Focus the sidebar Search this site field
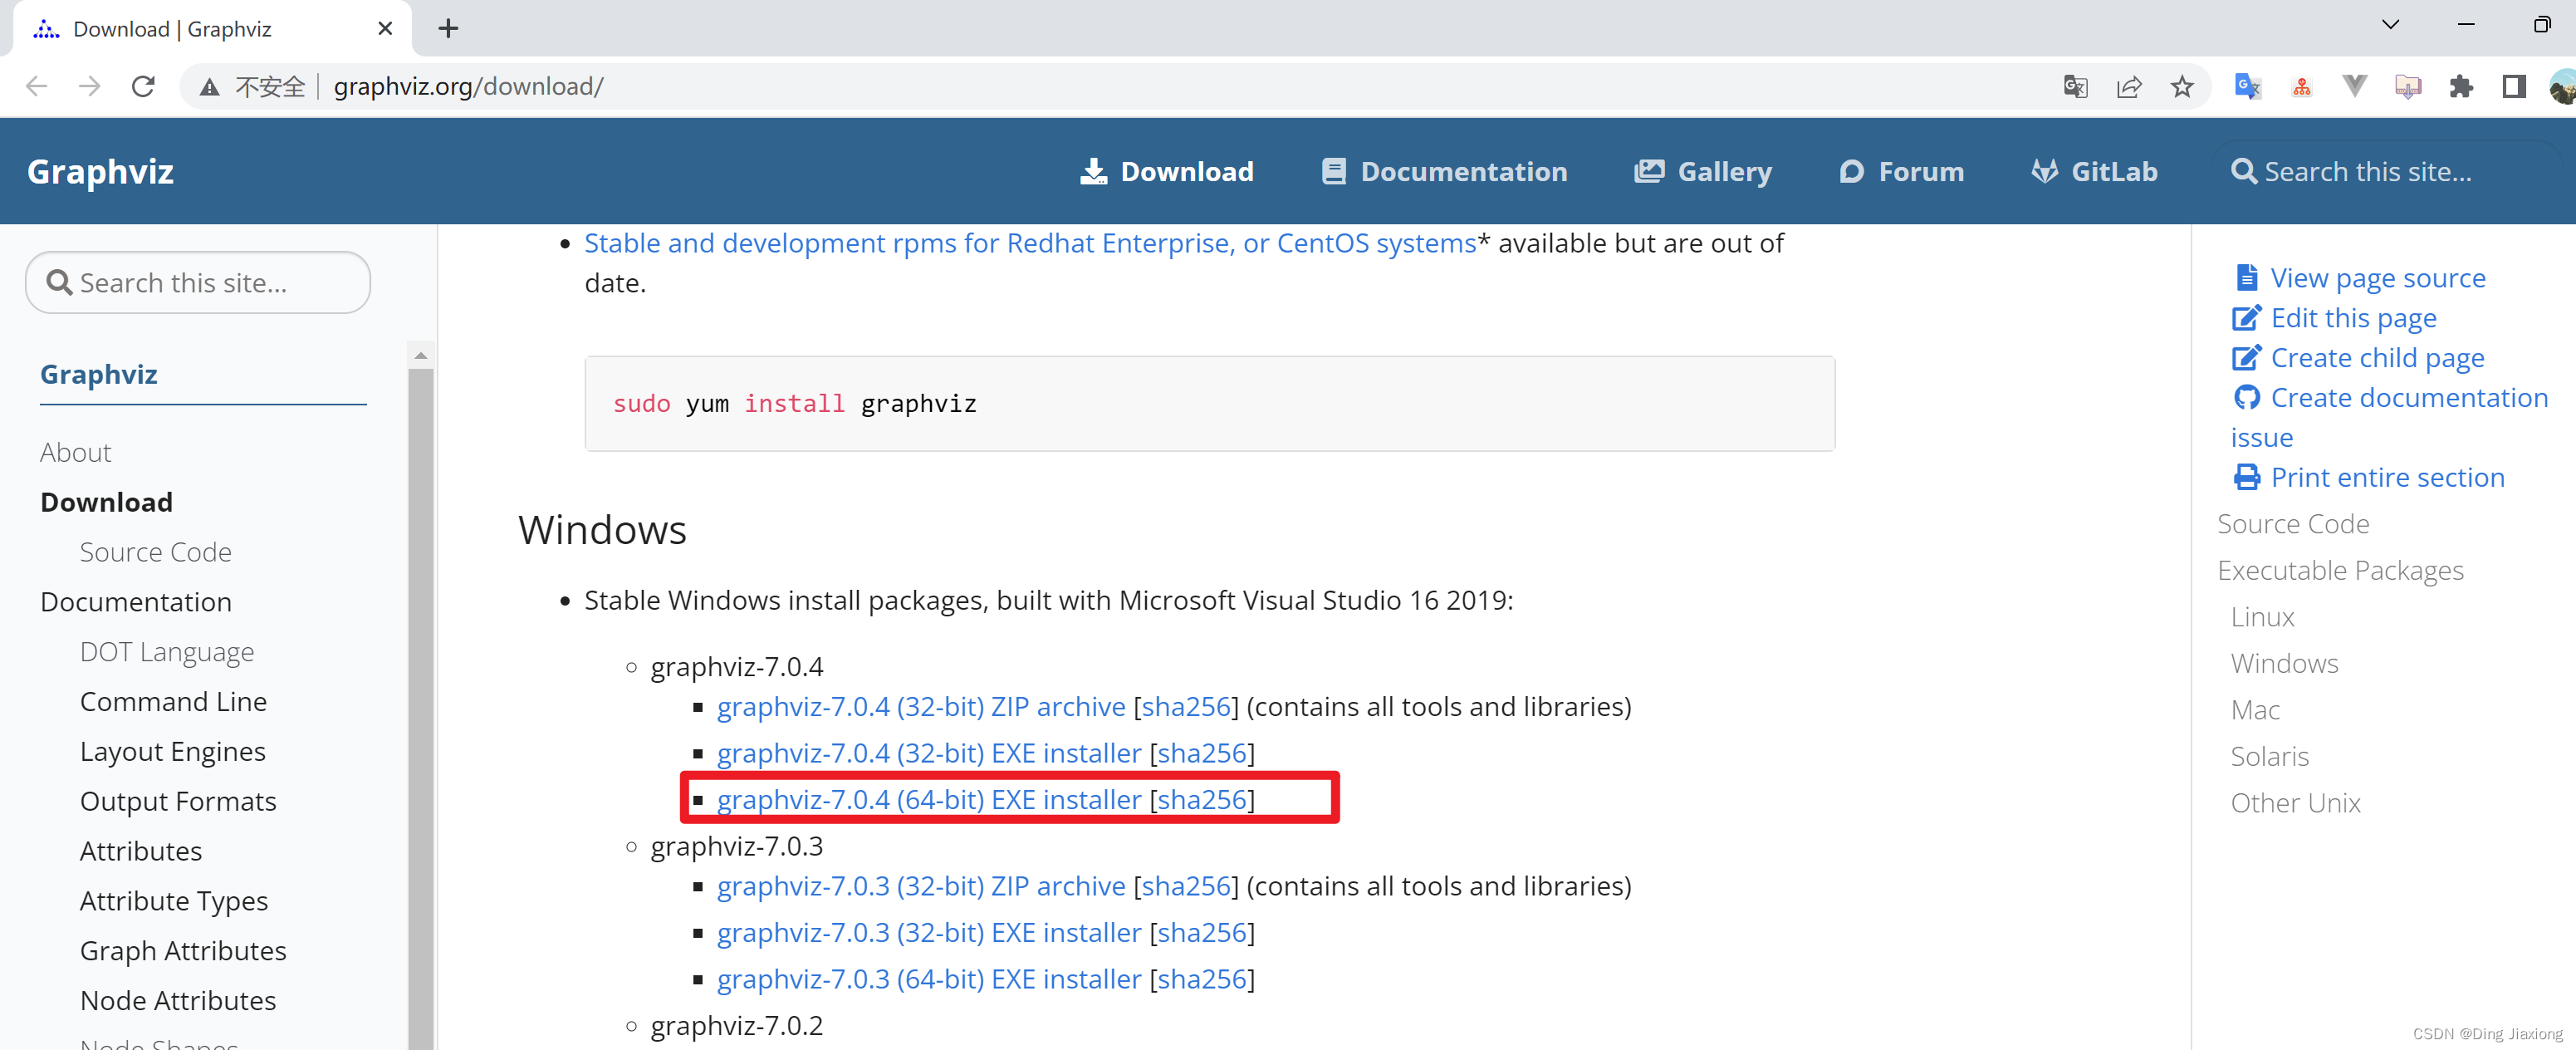The width and height of the screenshot is (2576, 1050). (x=198, y=283)
